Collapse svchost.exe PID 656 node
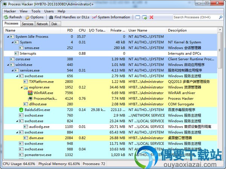The height and width of the screenshot is (169, 226). 17,76
